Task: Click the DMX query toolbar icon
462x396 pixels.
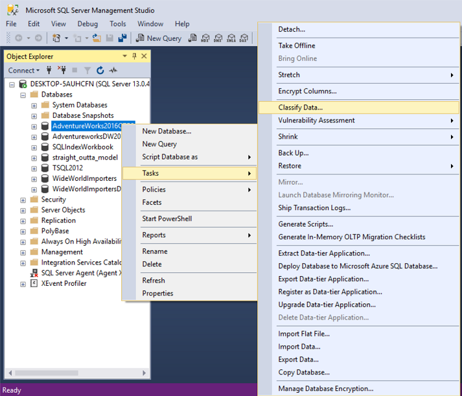Action: (218, 38)
